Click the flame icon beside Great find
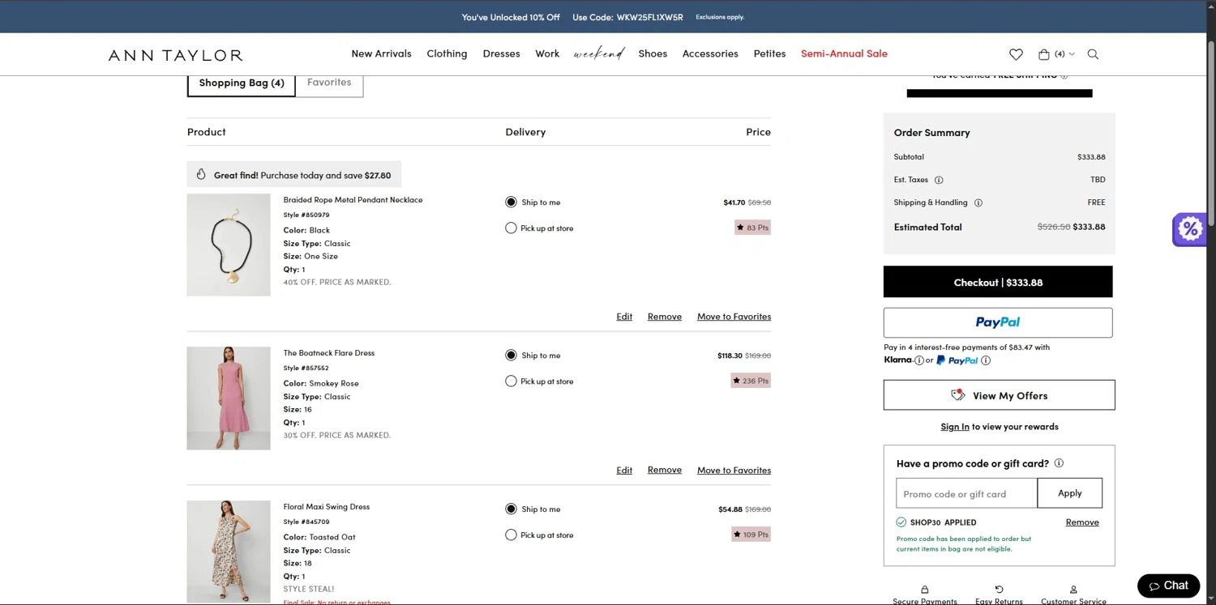The image size is (1216, 605). (201, 174)
